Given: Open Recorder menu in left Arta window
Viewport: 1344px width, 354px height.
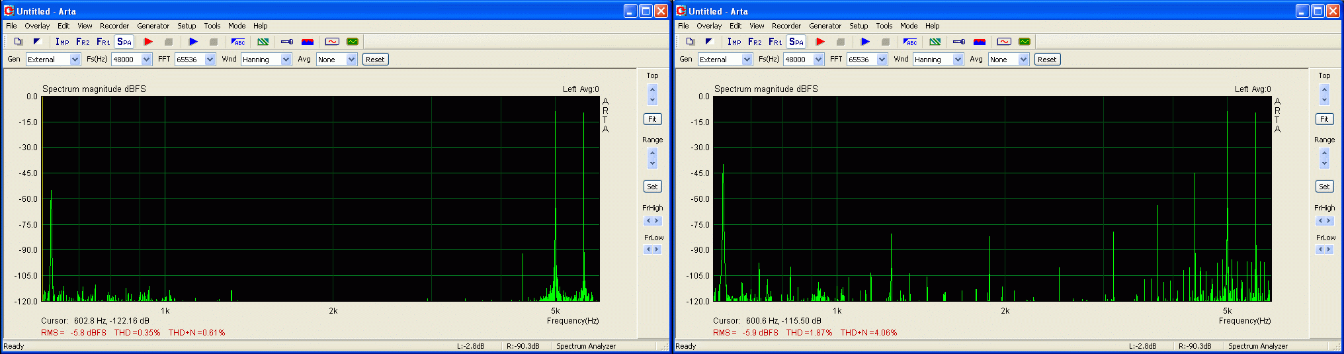Looking at the screenshot, I should coord(114,26).
